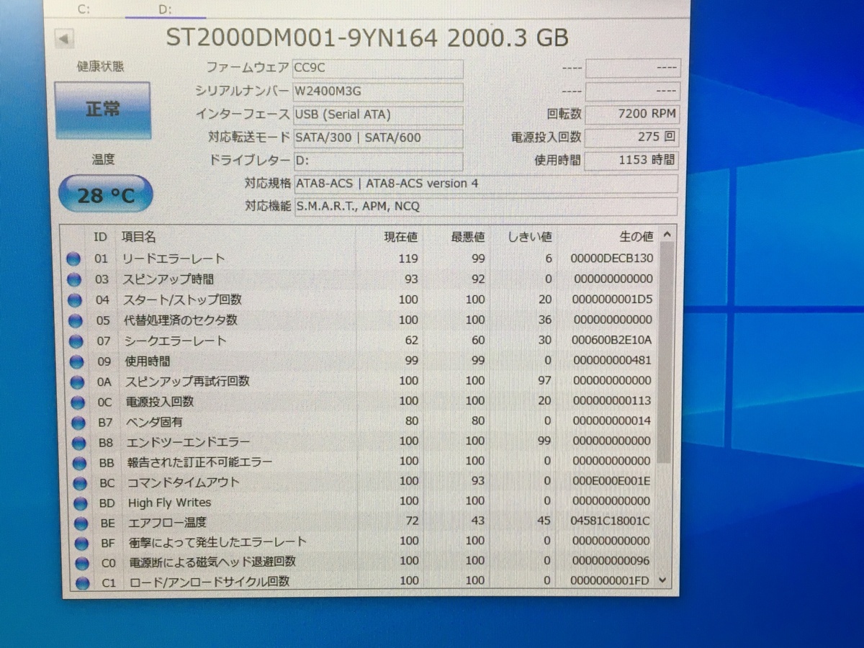Click the ST2000DM001 drive title
864x648 pixels.
(x=367, y=38)
